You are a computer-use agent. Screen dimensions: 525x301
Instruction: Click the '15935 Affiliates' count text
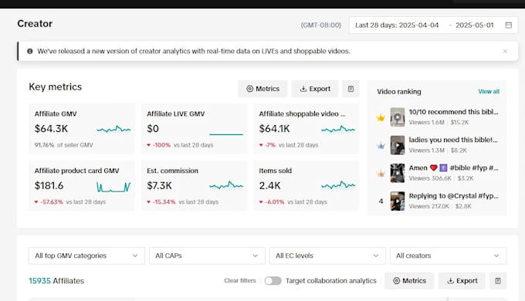click(56, 281)
